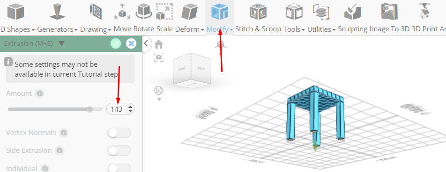Confirm extrusion with the green checkmark

(116, 44)
